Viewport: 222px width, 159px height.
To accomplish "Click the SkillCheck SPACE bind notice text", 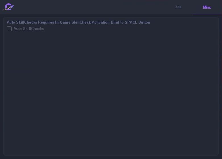I will pyautogui.click(x=78, y=22).
